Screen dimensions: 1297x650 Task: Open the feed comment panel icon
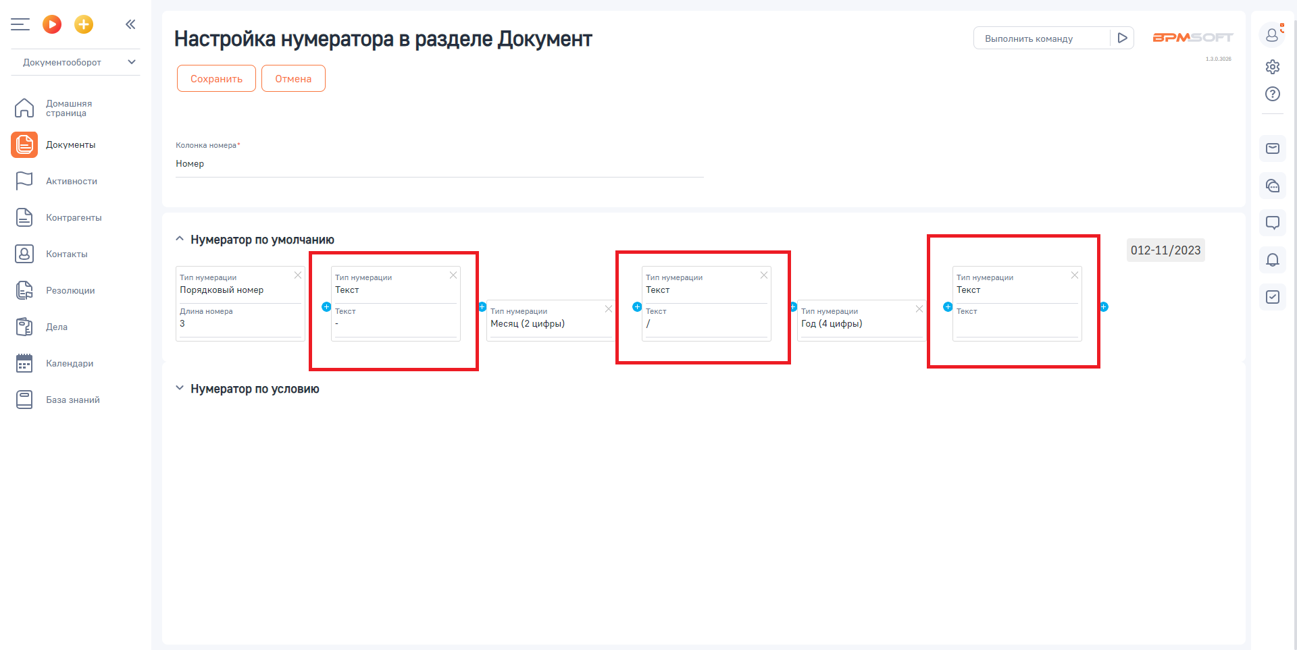coord(1273,223)
